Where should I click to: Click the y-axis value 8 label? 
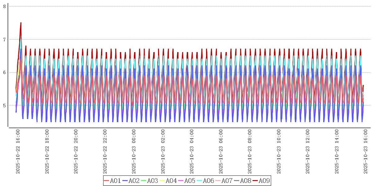pos(4,7)
